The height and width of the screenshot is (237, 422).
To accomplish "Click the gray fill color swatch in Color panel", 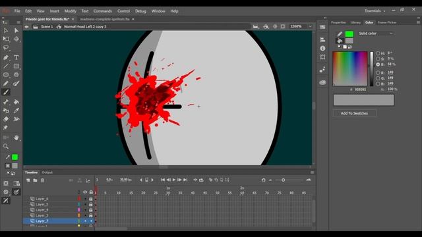I will pos(349,41).
